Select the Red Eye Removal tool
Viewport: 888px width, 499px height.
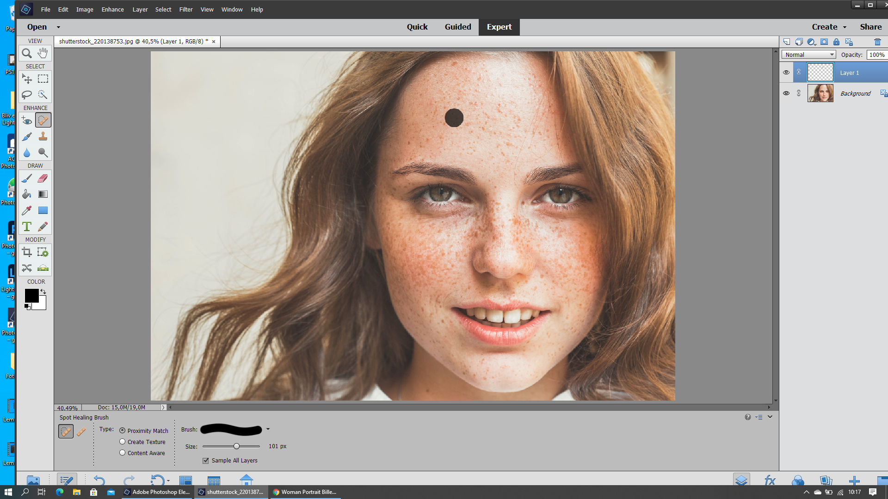[x=26, y=120]
